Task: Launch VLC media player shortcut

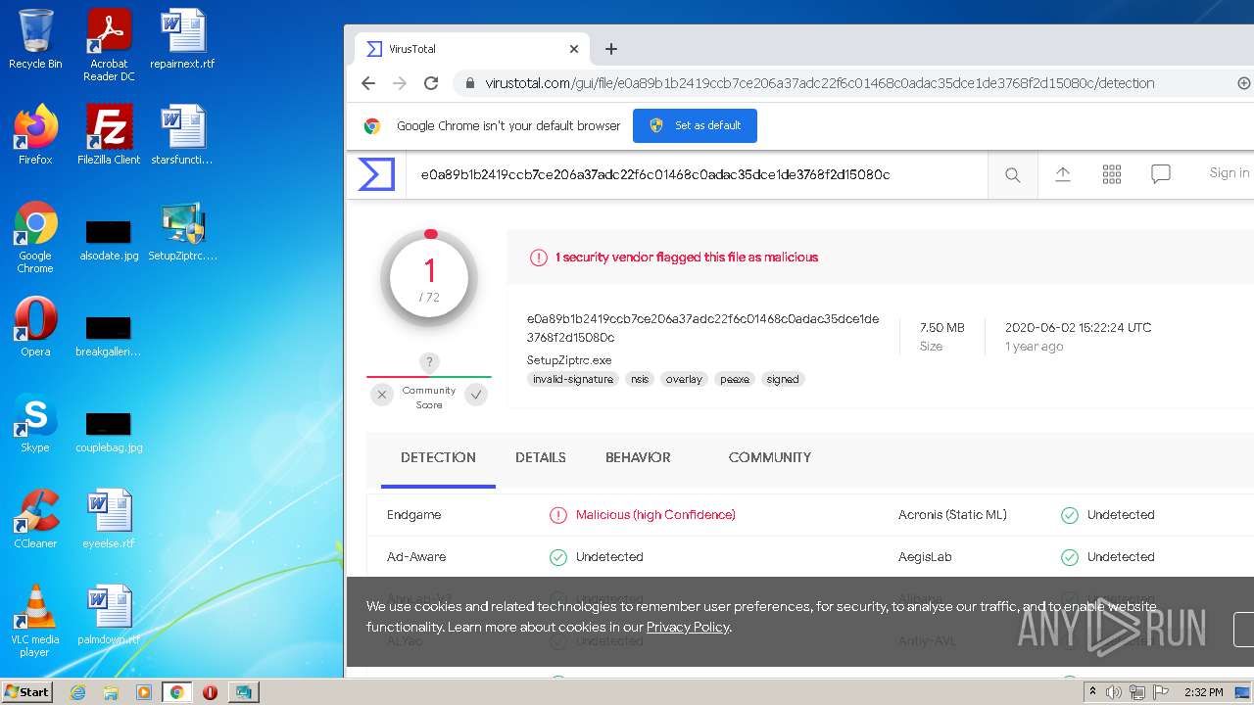Action: click(35, 621)
